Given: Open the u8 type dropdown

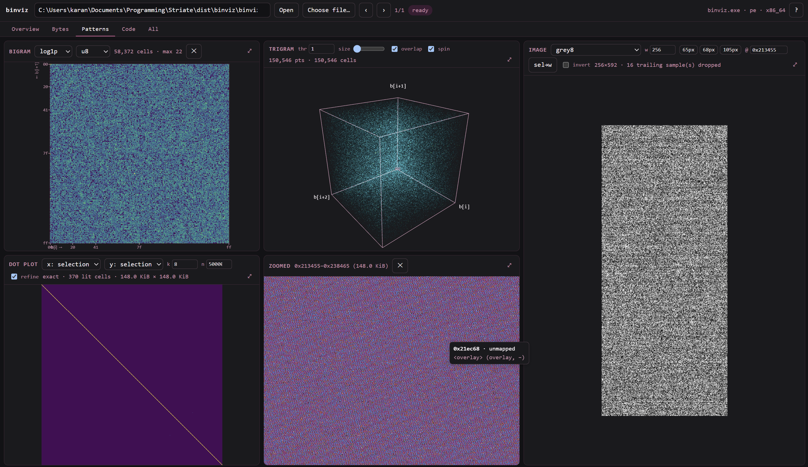Looking at the screenshot, I should point(93,51).
